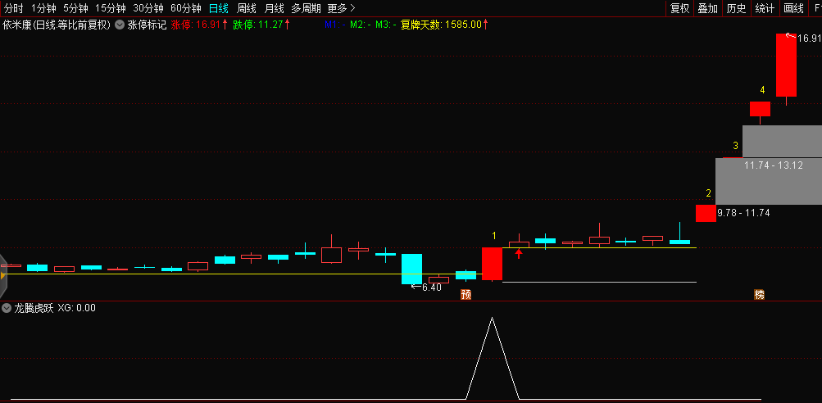The image size is (822, 403).
Task: Click the M3: - moving average label
Action: click(x=386, y=24)
